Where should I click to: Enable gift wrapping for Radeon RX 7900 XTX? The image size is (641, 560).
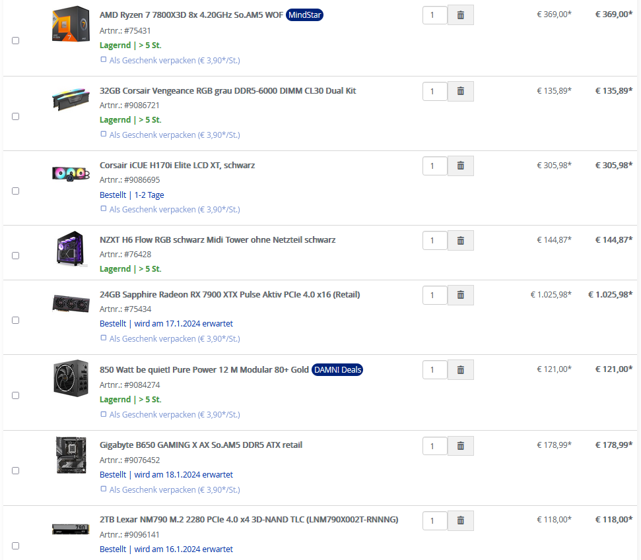coord(104,338)
